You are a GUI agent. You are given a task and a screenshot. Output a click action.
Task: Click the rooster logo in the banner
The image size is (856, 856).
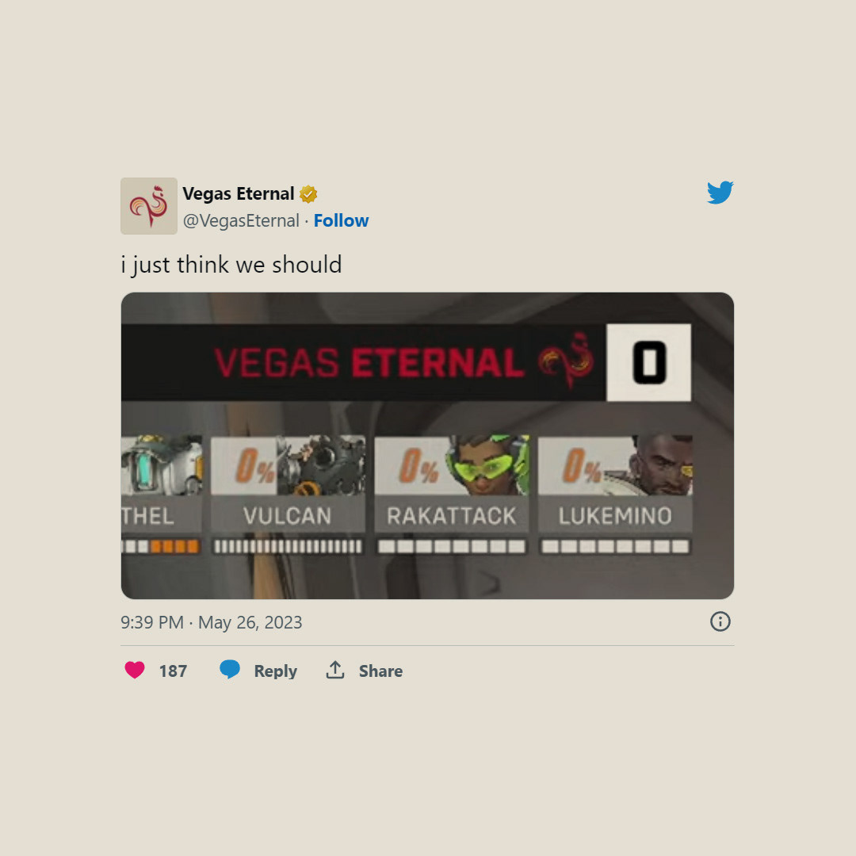566,361
